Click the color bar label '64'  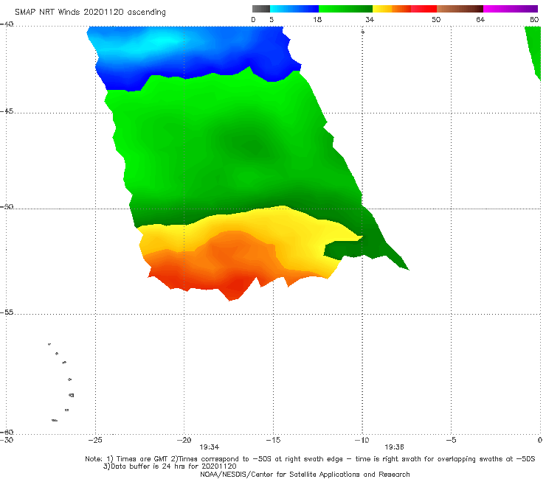coord(480,19)
